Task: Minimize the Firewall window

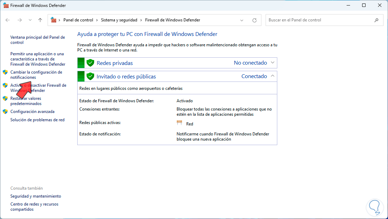Action: click(348, 5)
